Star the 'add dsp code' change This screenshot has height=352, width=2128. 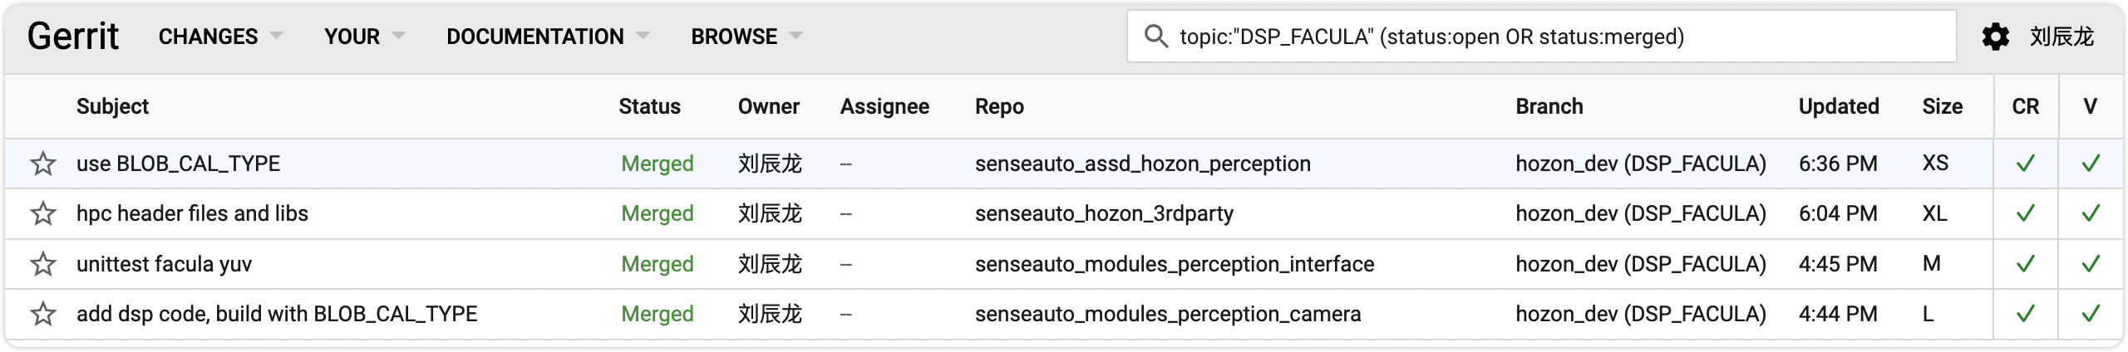tap(43, 314)
